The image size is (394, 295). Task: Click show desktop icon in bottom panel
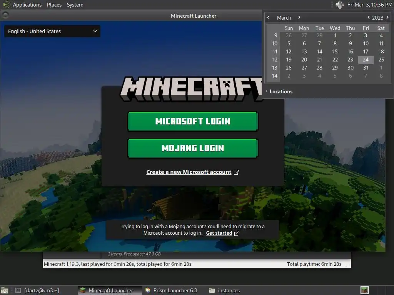(x=5, y=290)
